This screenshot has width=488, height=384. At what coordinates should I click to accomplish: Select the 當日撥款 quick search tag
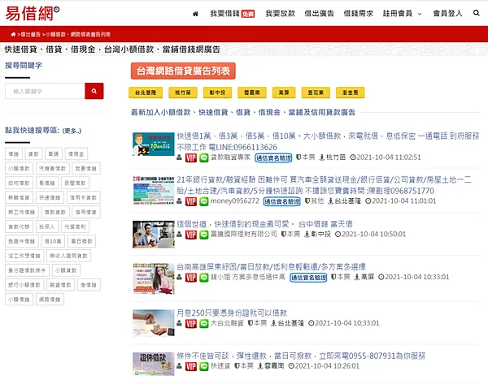coord(81,241)
